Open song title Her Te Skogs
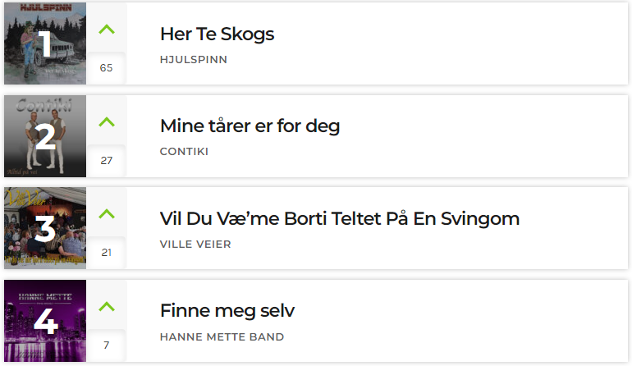632x366 pixels. (217, 34)
